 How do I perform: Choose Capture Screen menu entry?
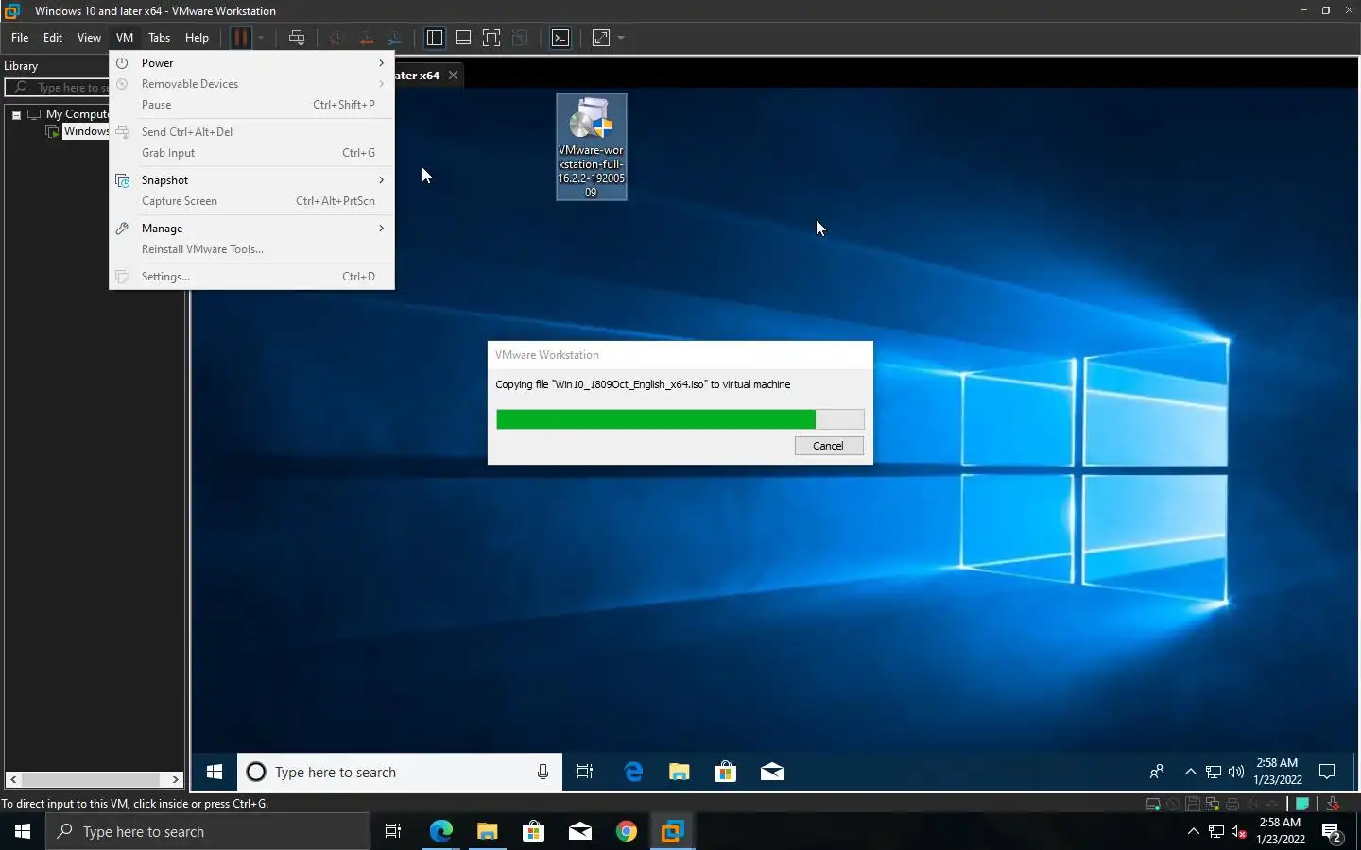point(251,201)
